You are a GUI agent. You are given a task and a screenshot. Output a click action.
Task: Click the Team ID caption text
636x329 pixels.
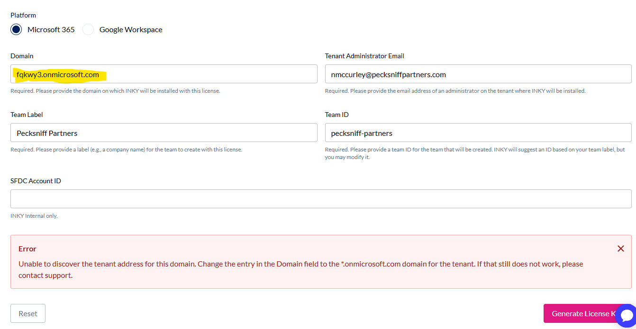pos(337,115)
